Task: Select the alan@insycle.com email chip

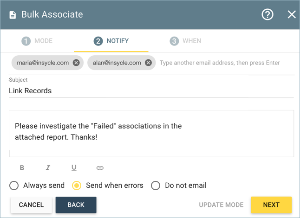Action: pos(122,63)
